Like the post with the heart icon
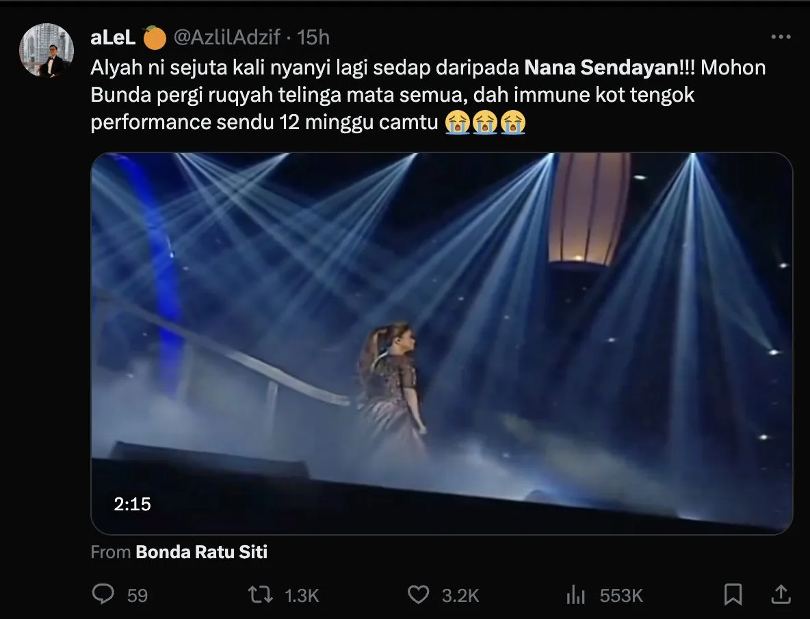810x619 pixels. click(x=418, y=595)
